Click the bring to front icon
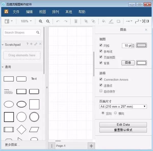The width and height of the screenshot is (153, 151). (86, 21)
